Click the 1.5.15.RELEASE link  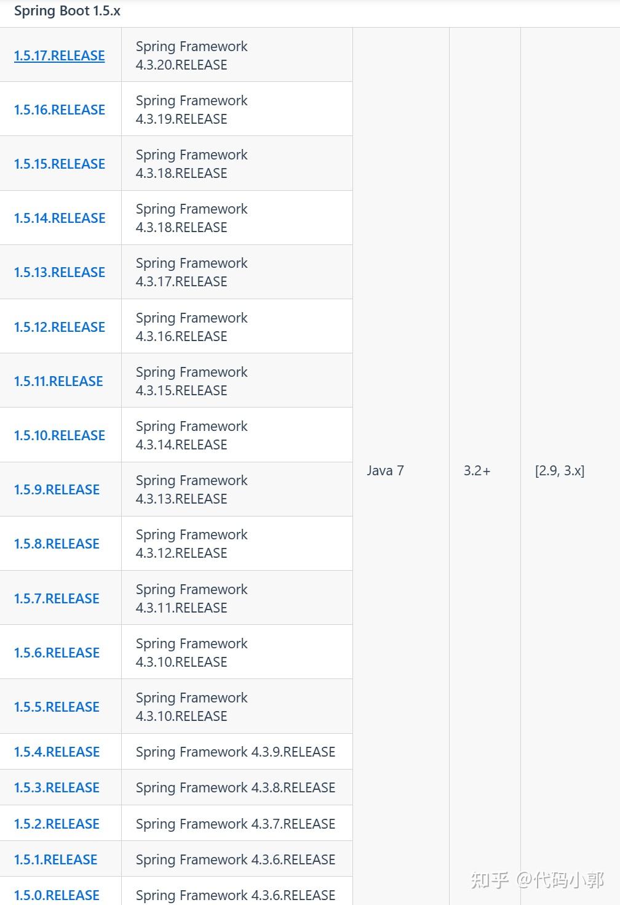pos(59,164)
